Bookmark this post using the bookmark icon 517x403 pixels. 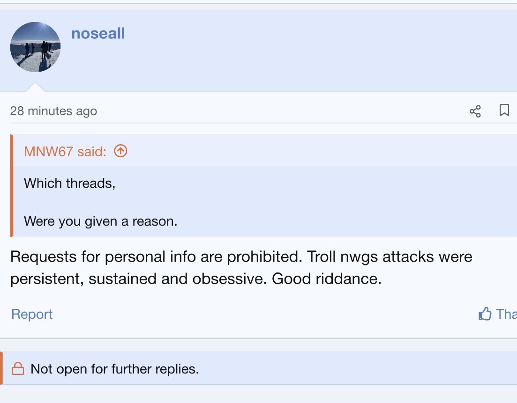pyautogui.click(x=504, y=110)
